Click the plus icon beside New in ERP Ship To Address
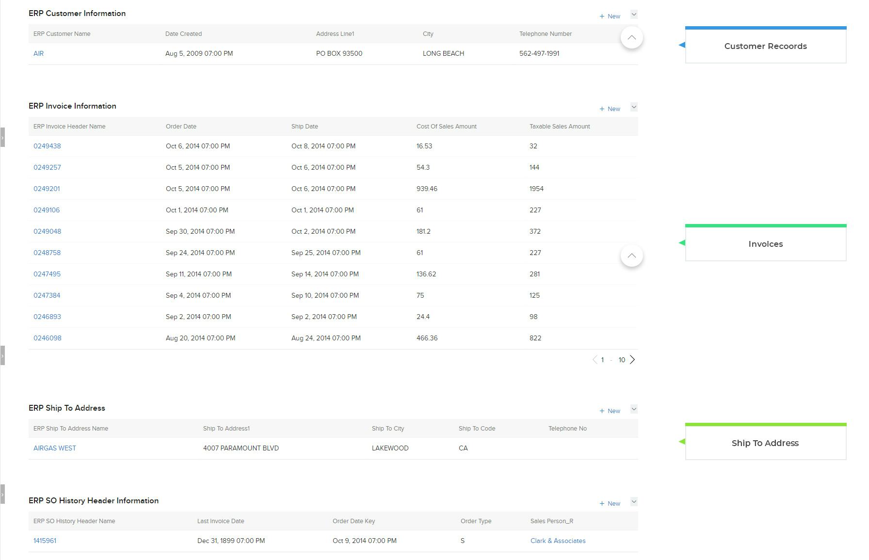This screenshot has height=560, width=869. (601, 411)
